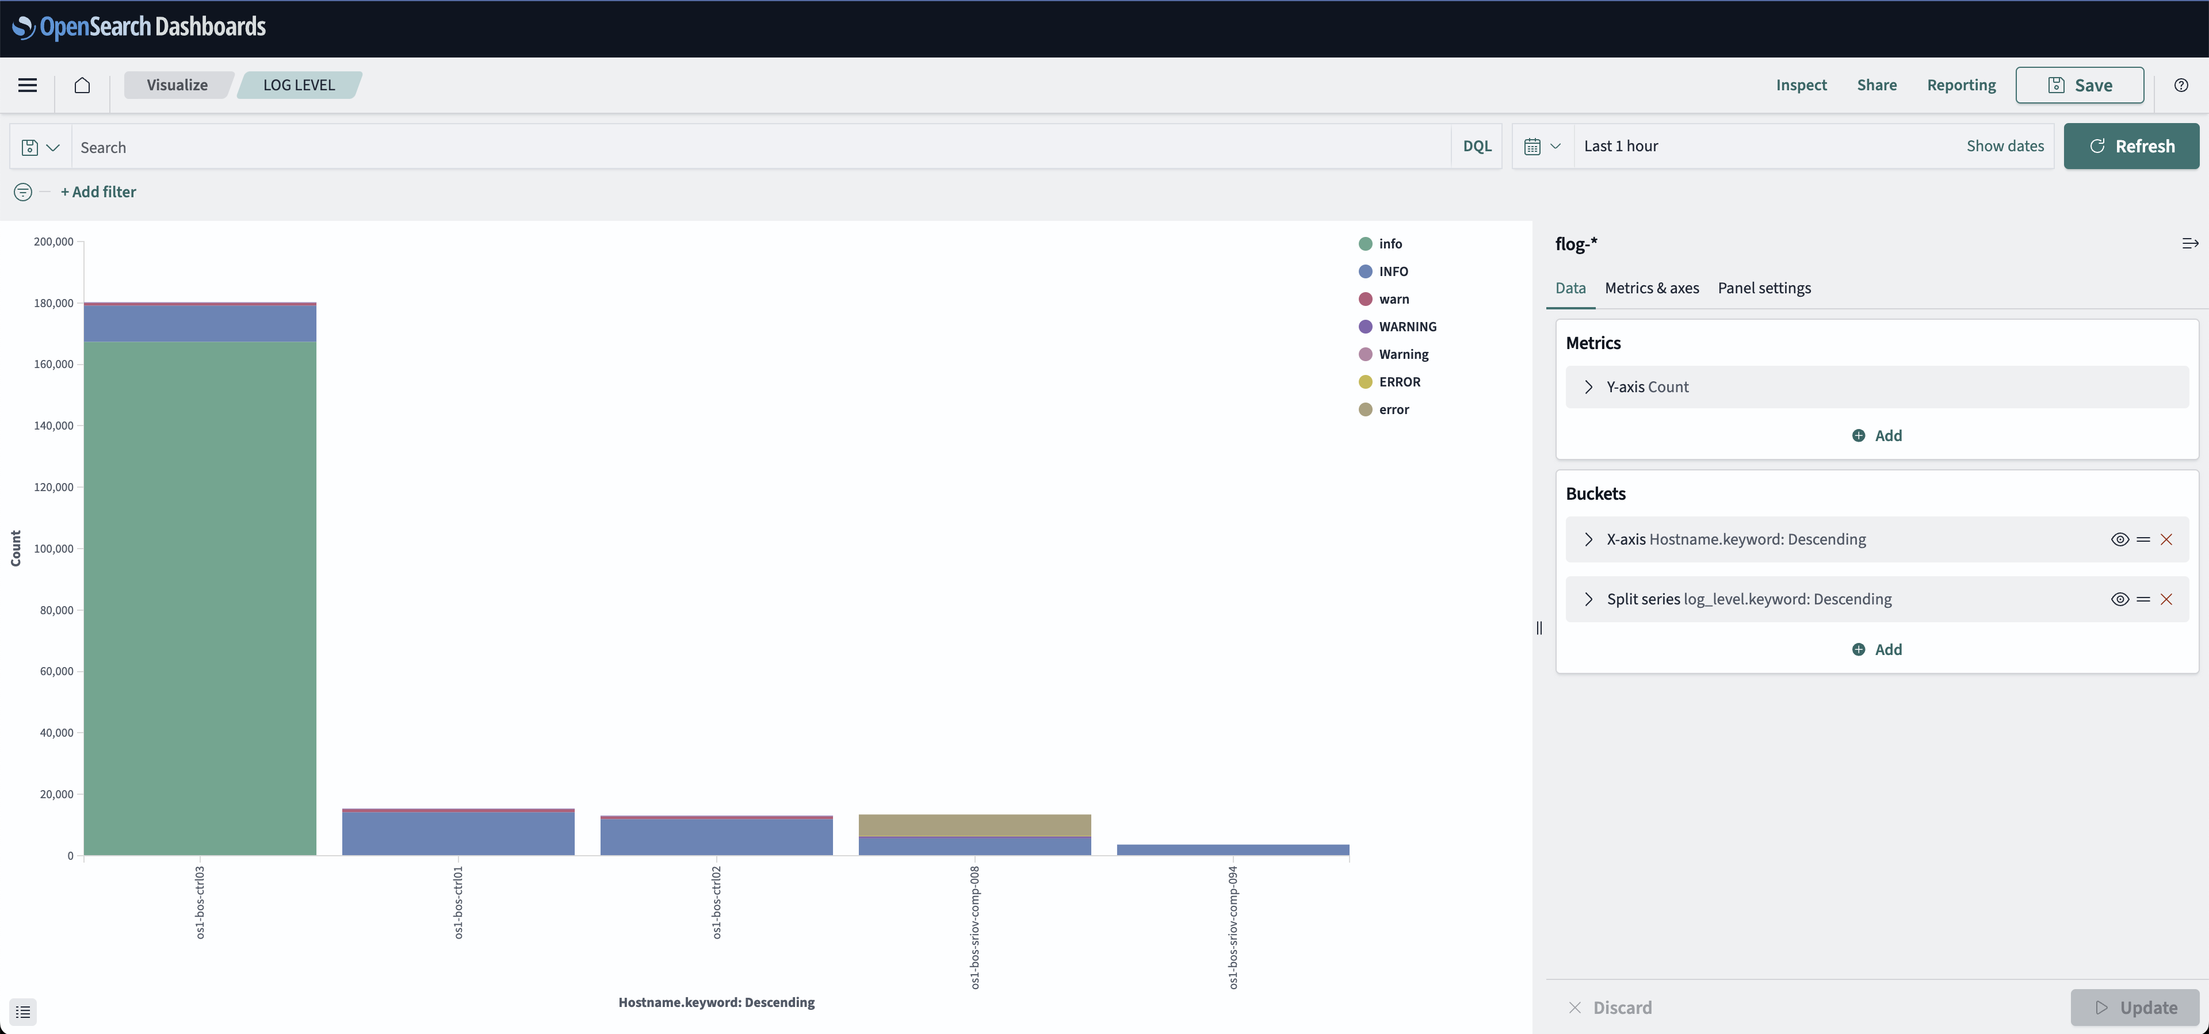Click the os1-bos-sriov-comp-008 axis label

[974, 928]
